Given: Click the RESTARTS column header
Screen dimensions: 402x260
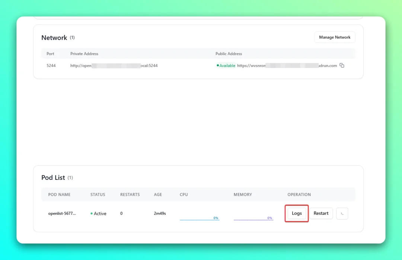Looking at the screenshot, I should pyautogui.click(x=130, y=195).
